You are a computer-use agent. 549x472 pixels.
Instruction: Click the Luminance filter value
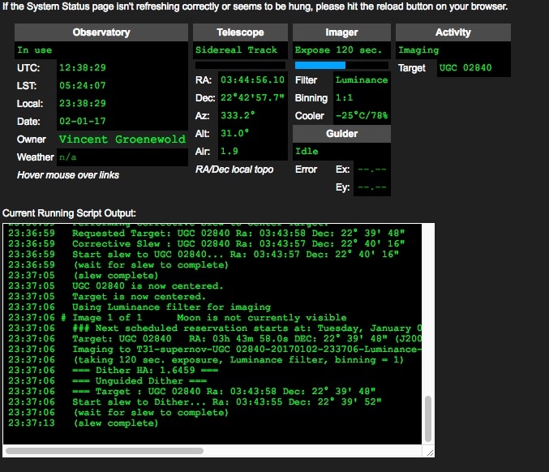[362, 79]
